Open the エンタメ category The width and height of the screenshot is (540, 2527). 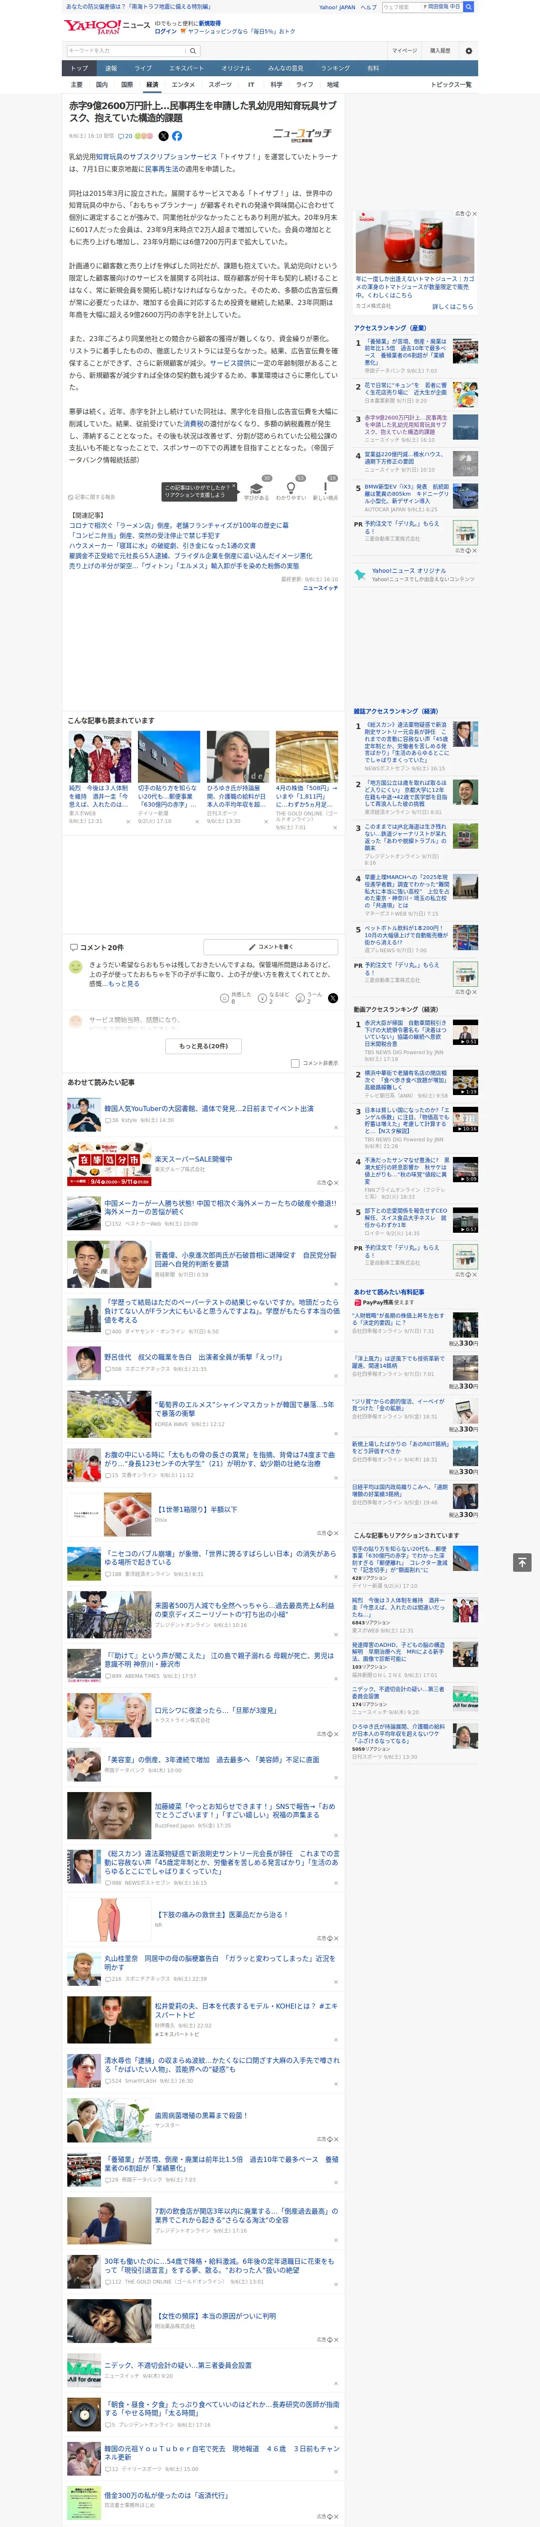183,84
